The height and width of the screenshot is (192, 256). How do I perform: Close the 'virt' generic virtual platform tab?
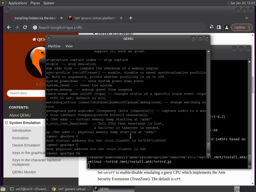tap(121, 18)
